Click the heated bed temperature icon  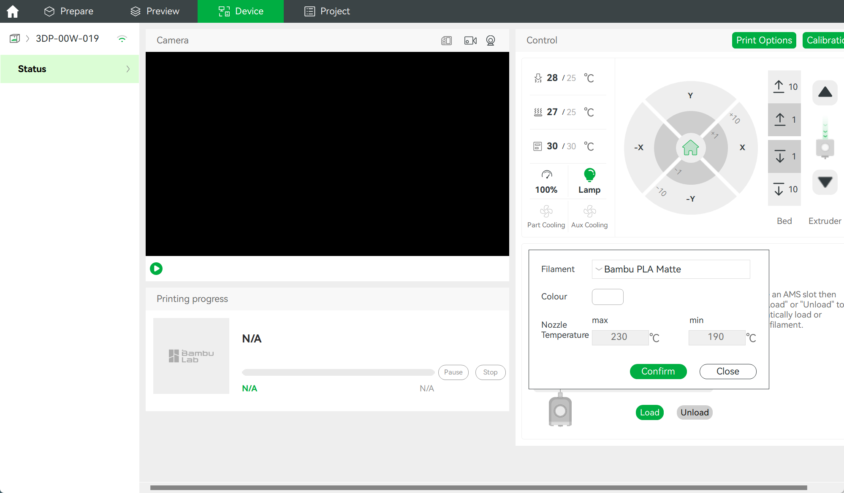[537, 112]
